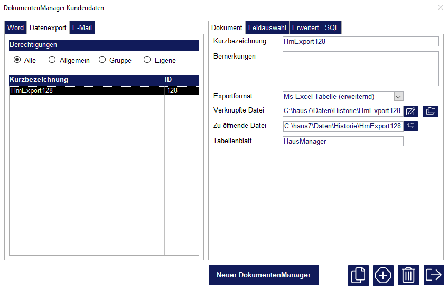
Task: Browse folder for Verknüpfte Datei
Action: coord(431,111)
